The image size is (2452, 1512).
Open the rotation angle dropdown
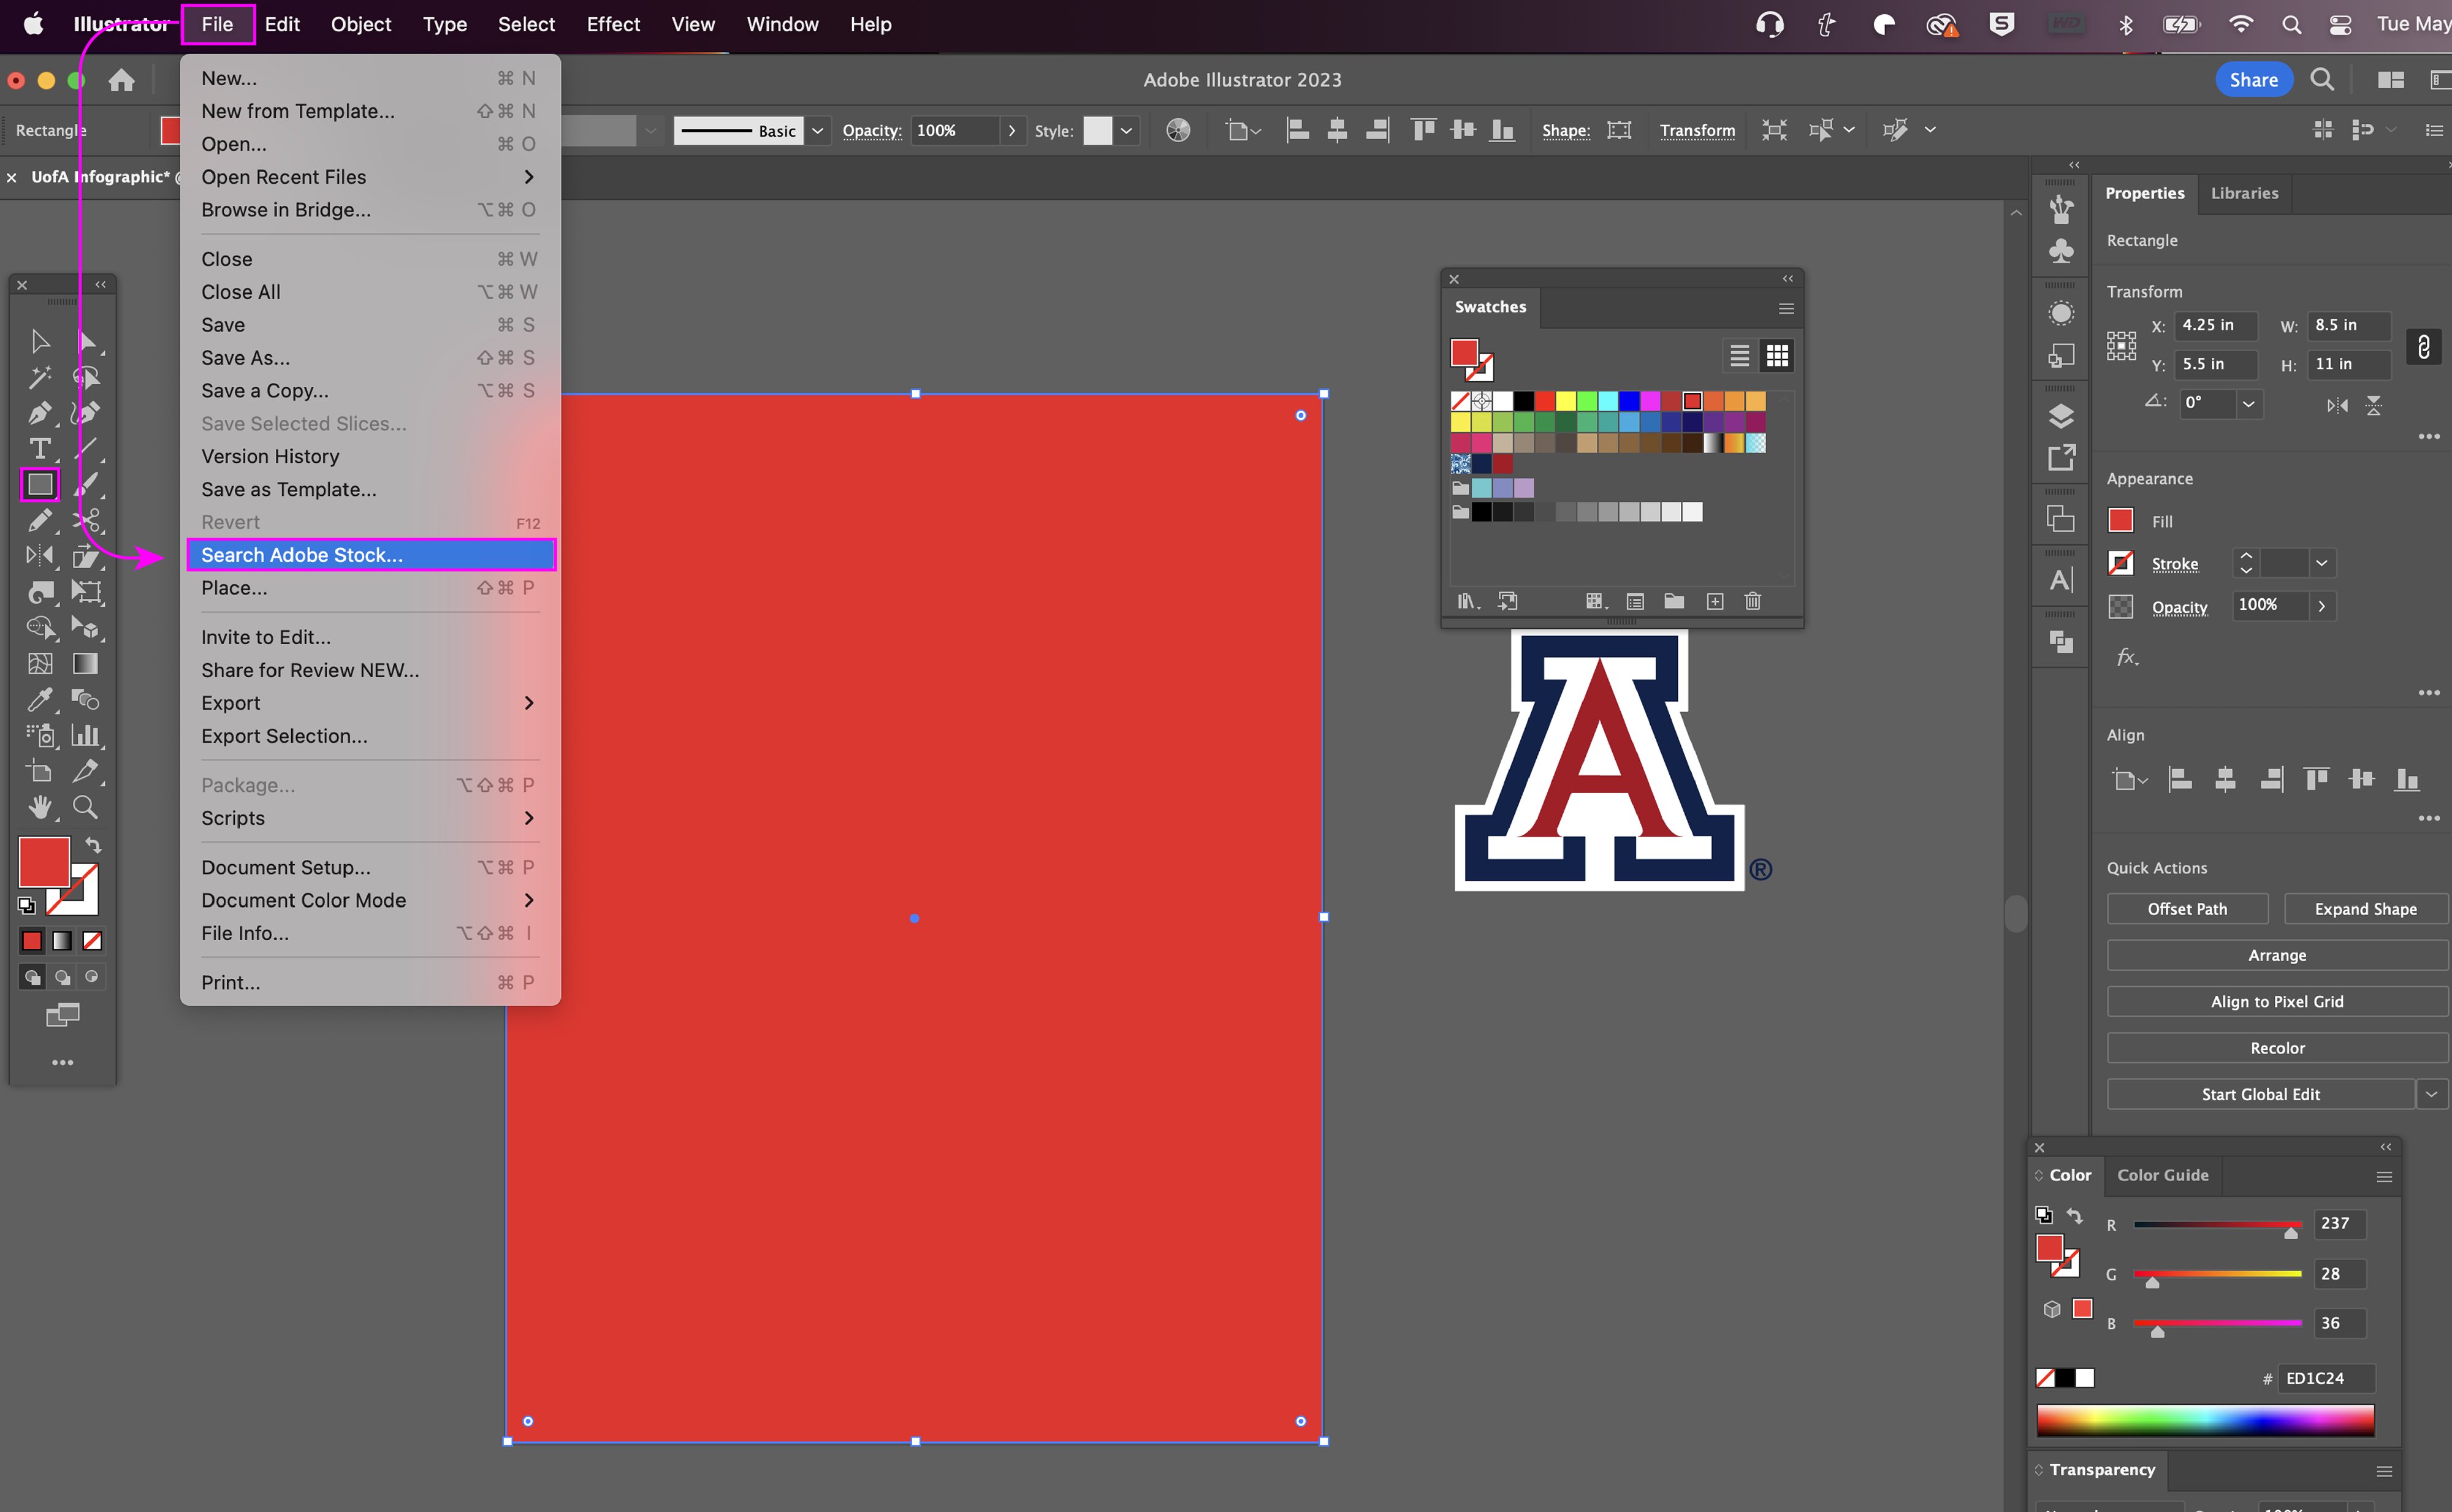pos(2248,403)
